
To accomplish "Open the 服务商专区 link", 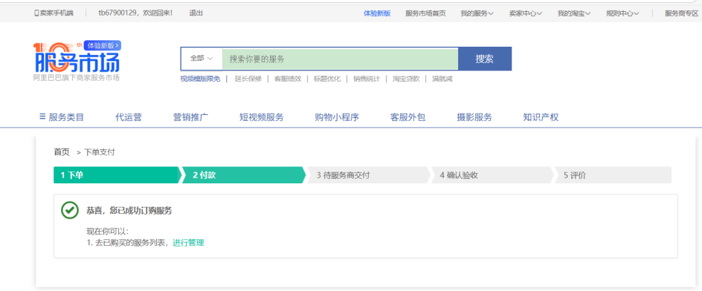I will coord(681,13).
